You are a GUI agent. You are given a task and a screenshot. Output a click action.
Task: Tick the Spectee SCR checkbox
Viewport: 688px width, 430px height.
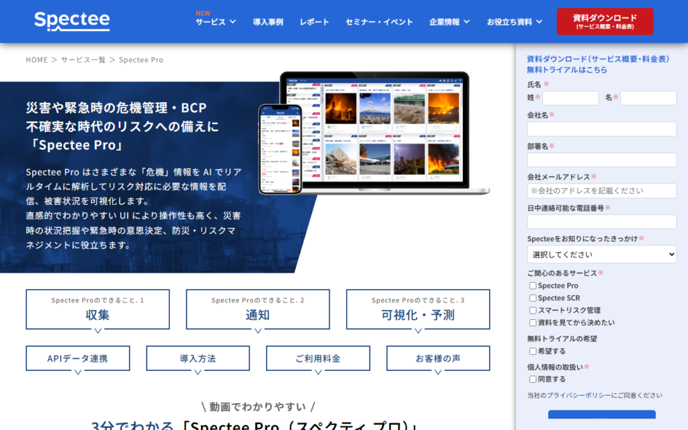pyautogui.click(x=533, y=298)
